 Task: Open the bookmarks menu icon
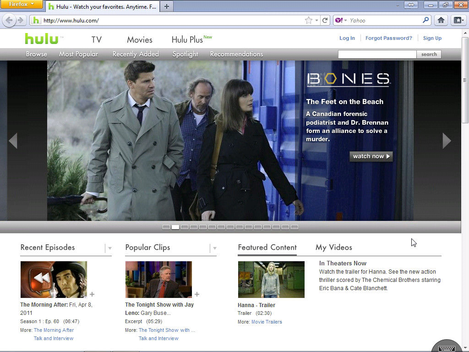(x=458, y=20)
